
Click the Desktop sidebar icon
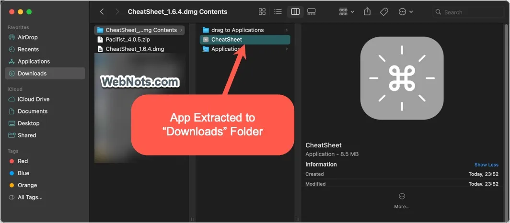pos(12,123)
